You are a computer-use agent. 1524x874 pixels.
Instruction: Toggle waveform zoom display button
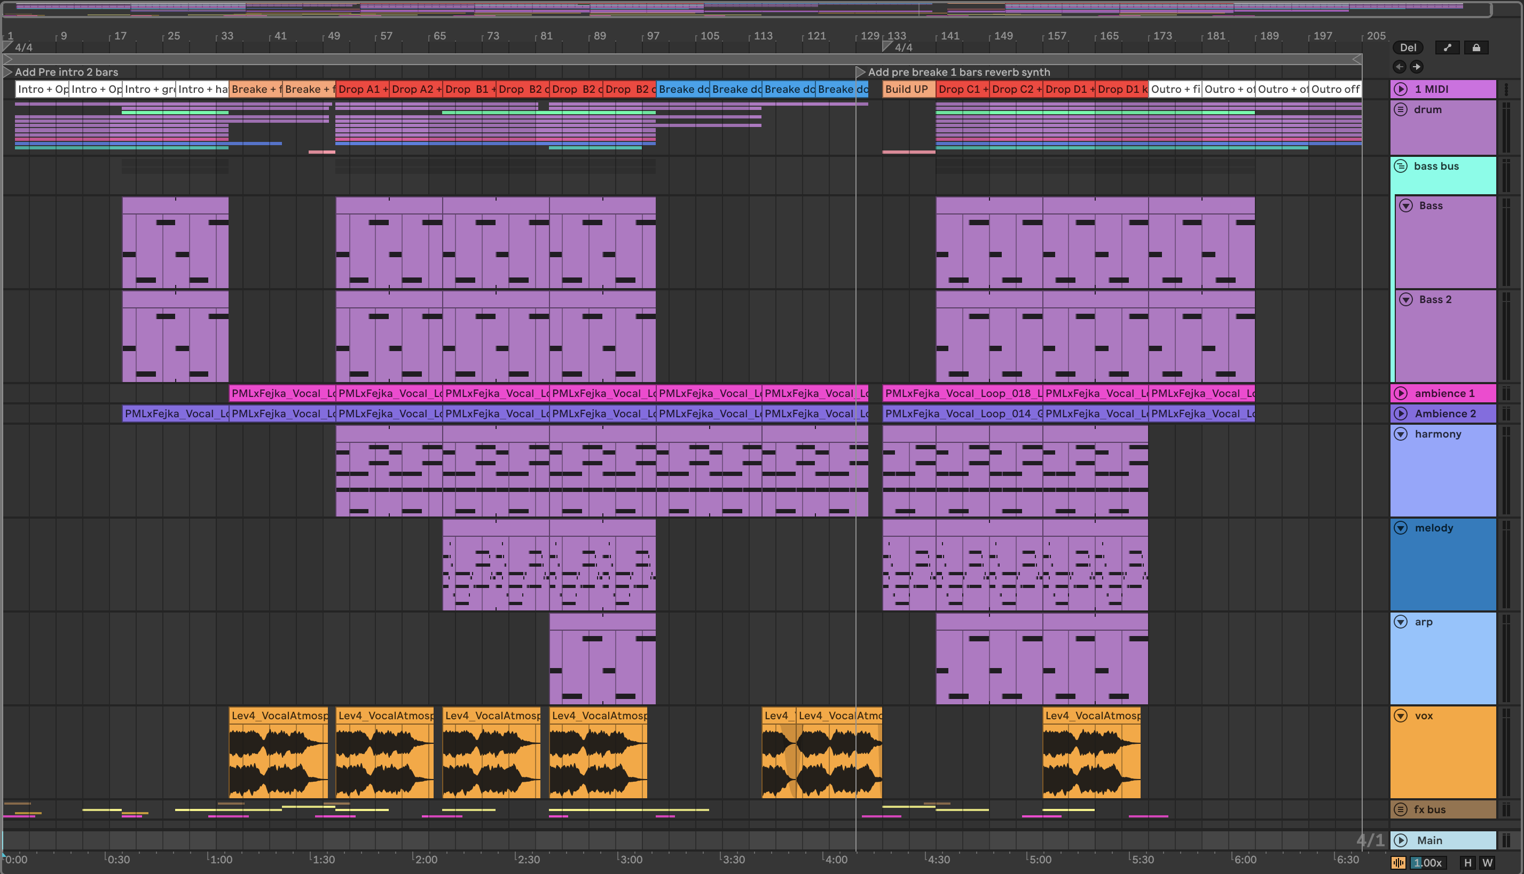1399,863
